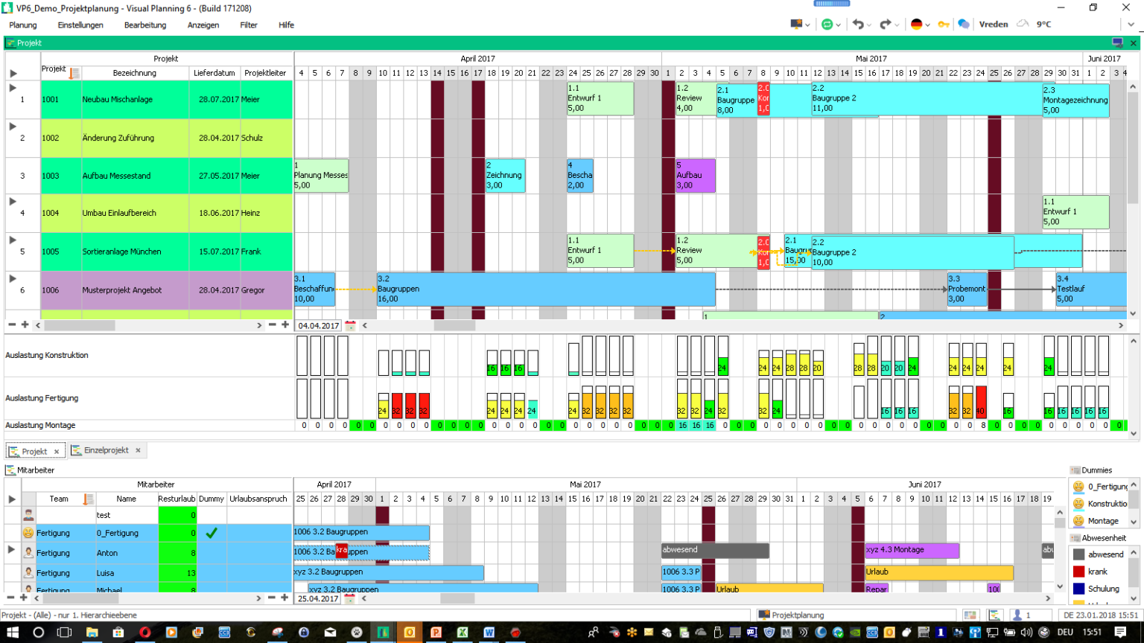
Task: Click the green refresh sync icon
Action: pyautogui.click(x=827, y=25)
